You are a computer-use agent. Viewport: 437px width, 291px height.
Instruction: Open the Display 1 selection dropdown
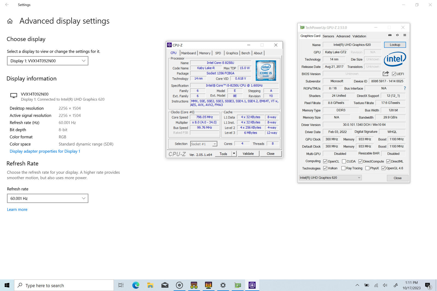(x=48, y=61)
